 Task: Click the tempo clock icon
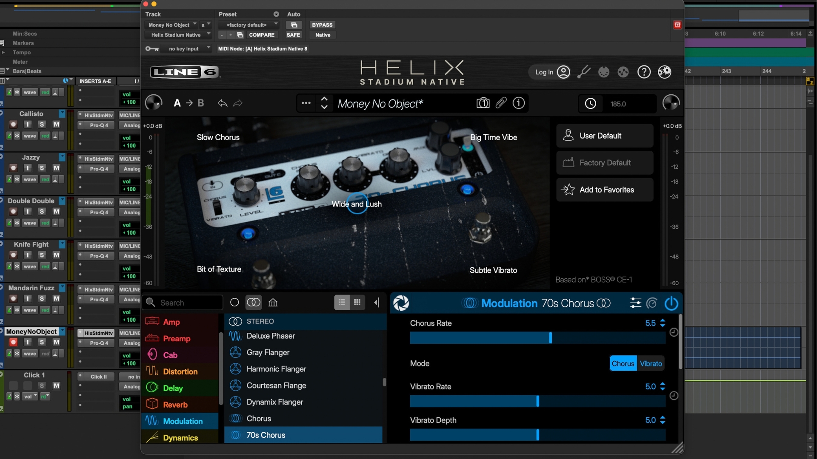click(591, 104)
